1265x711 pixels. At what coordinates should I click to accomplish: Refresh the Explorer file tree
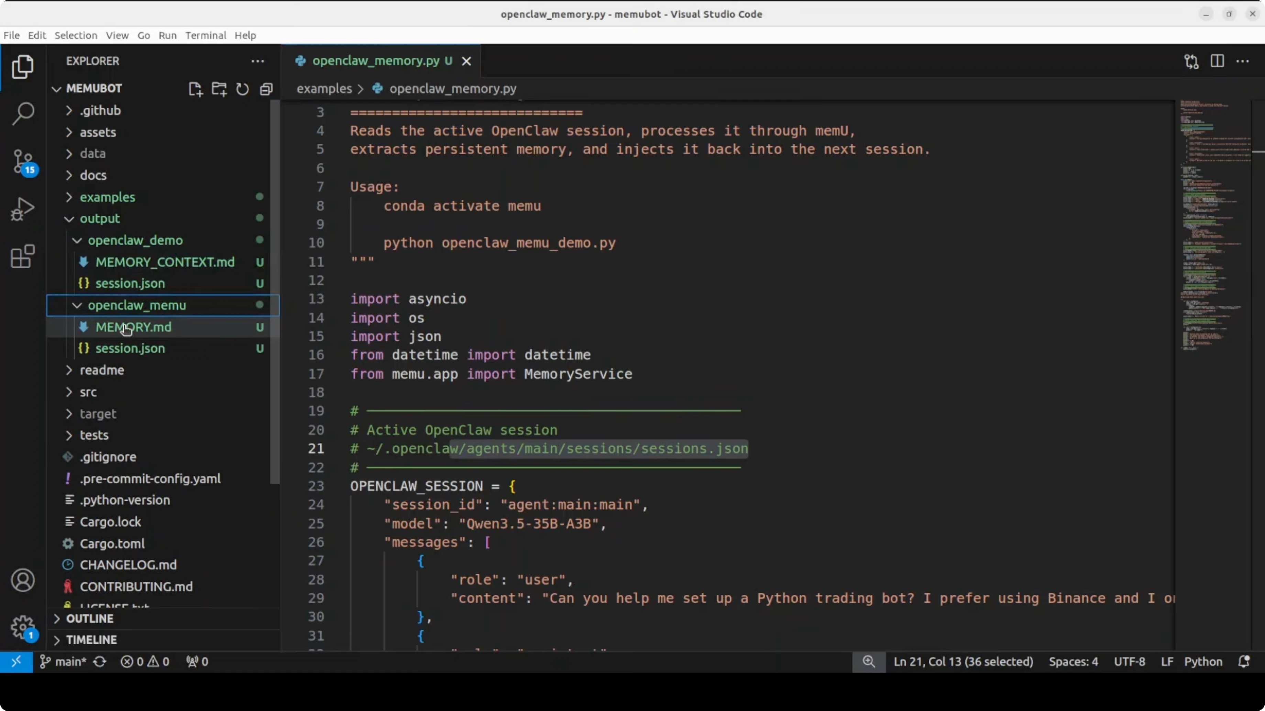coord(243,89)
